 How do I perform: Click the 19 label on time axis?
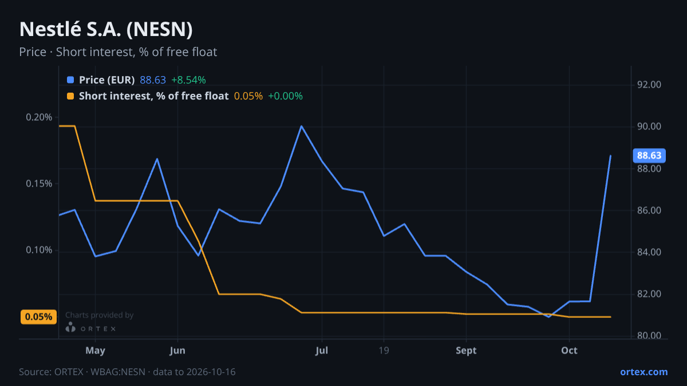(384, 351)
